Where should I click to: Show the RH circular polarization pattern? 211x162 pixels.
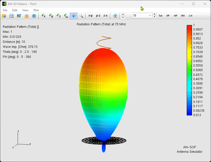(183, 16)
